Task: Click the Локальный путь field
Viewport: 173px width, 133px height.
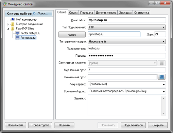Action: [x=122, y=77]
